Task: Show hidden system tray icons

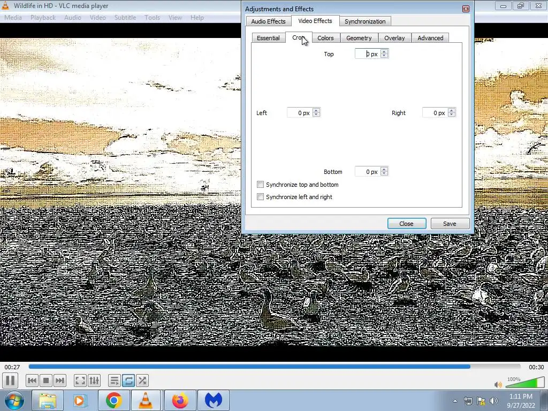Action: pyautogui.click(x=455, y=401)
